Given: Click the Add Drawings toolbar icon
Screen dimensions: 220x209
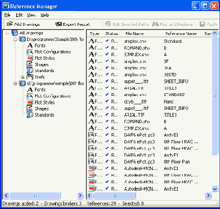Looking at the screenshot, I should 10,24.
